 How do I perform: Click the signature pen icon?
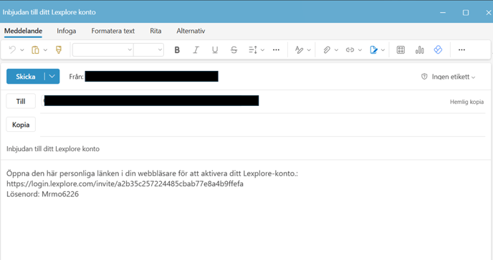tap(373, 49)
